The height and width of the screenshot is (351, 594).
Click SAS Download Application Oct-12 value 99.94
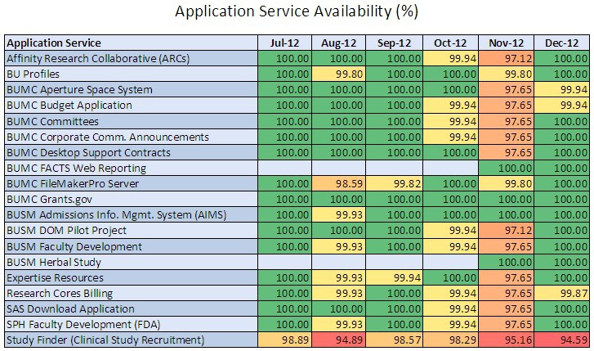pyautogui.click(x=450, y=309)
